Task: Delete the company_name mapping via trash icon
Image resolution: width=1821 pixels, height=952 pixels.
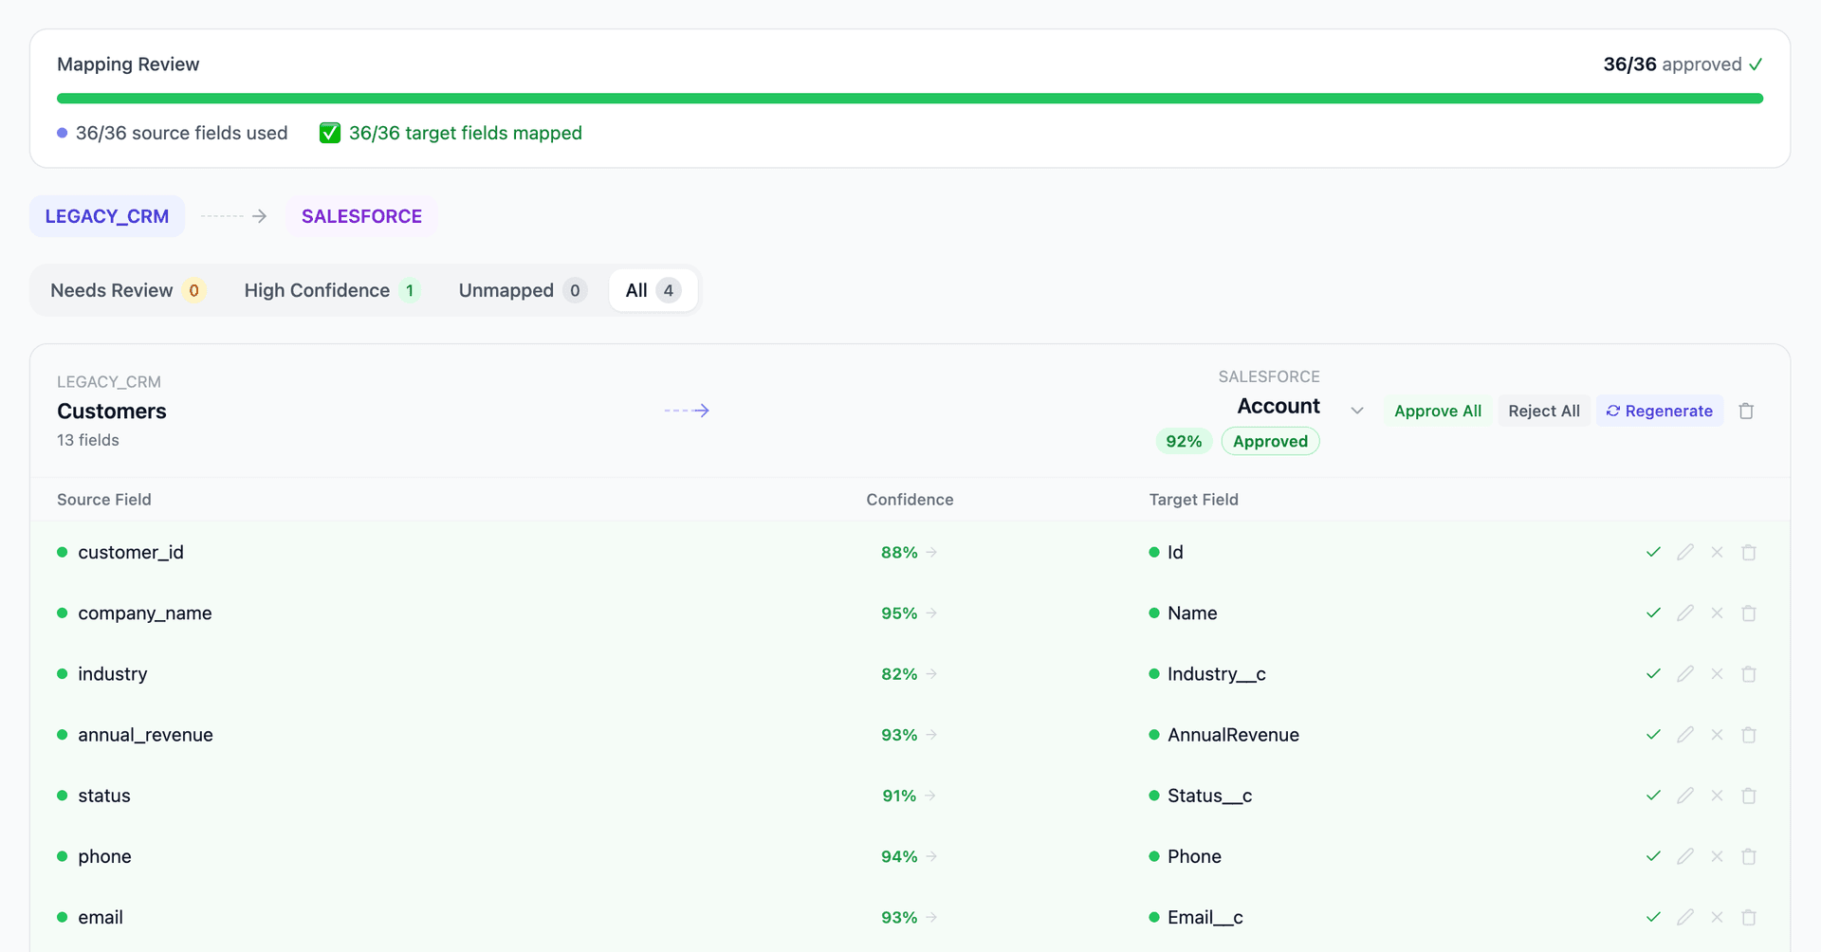Action: pyautogui.click(x=1748, y=613)
